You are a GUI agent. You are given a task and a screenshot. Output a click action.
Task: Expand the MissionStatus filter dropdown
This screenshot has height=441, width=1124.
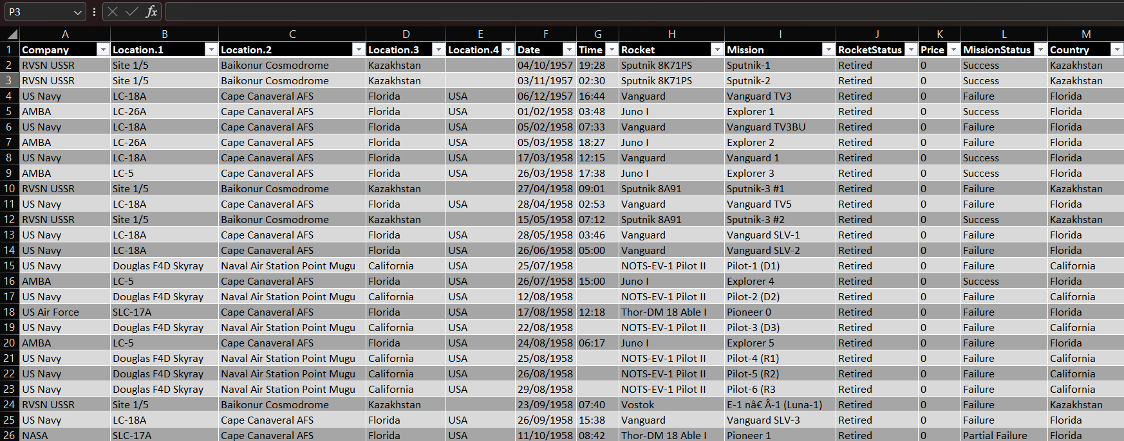tap(1040, 50)
